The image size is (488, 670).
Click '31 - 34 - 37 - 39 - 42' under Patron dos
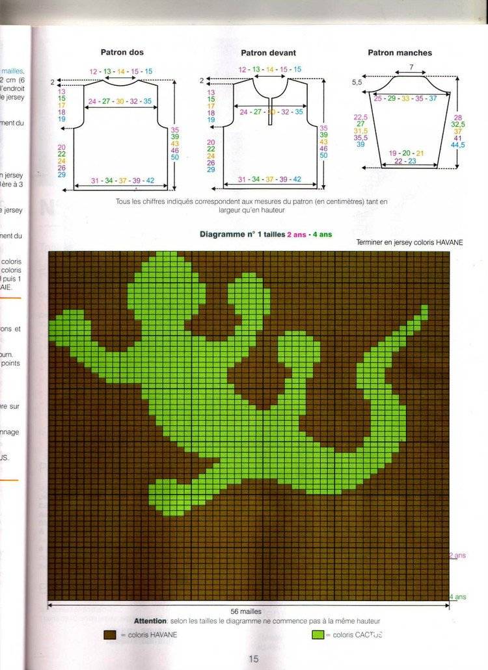pyautogui.click(x=122, y=180)
